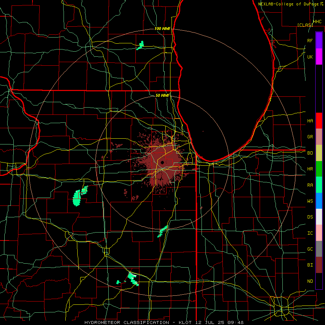The image size is (325, 325).
Task: Select the BD yellow legend swatch
Action: click(x=319, y=153)
